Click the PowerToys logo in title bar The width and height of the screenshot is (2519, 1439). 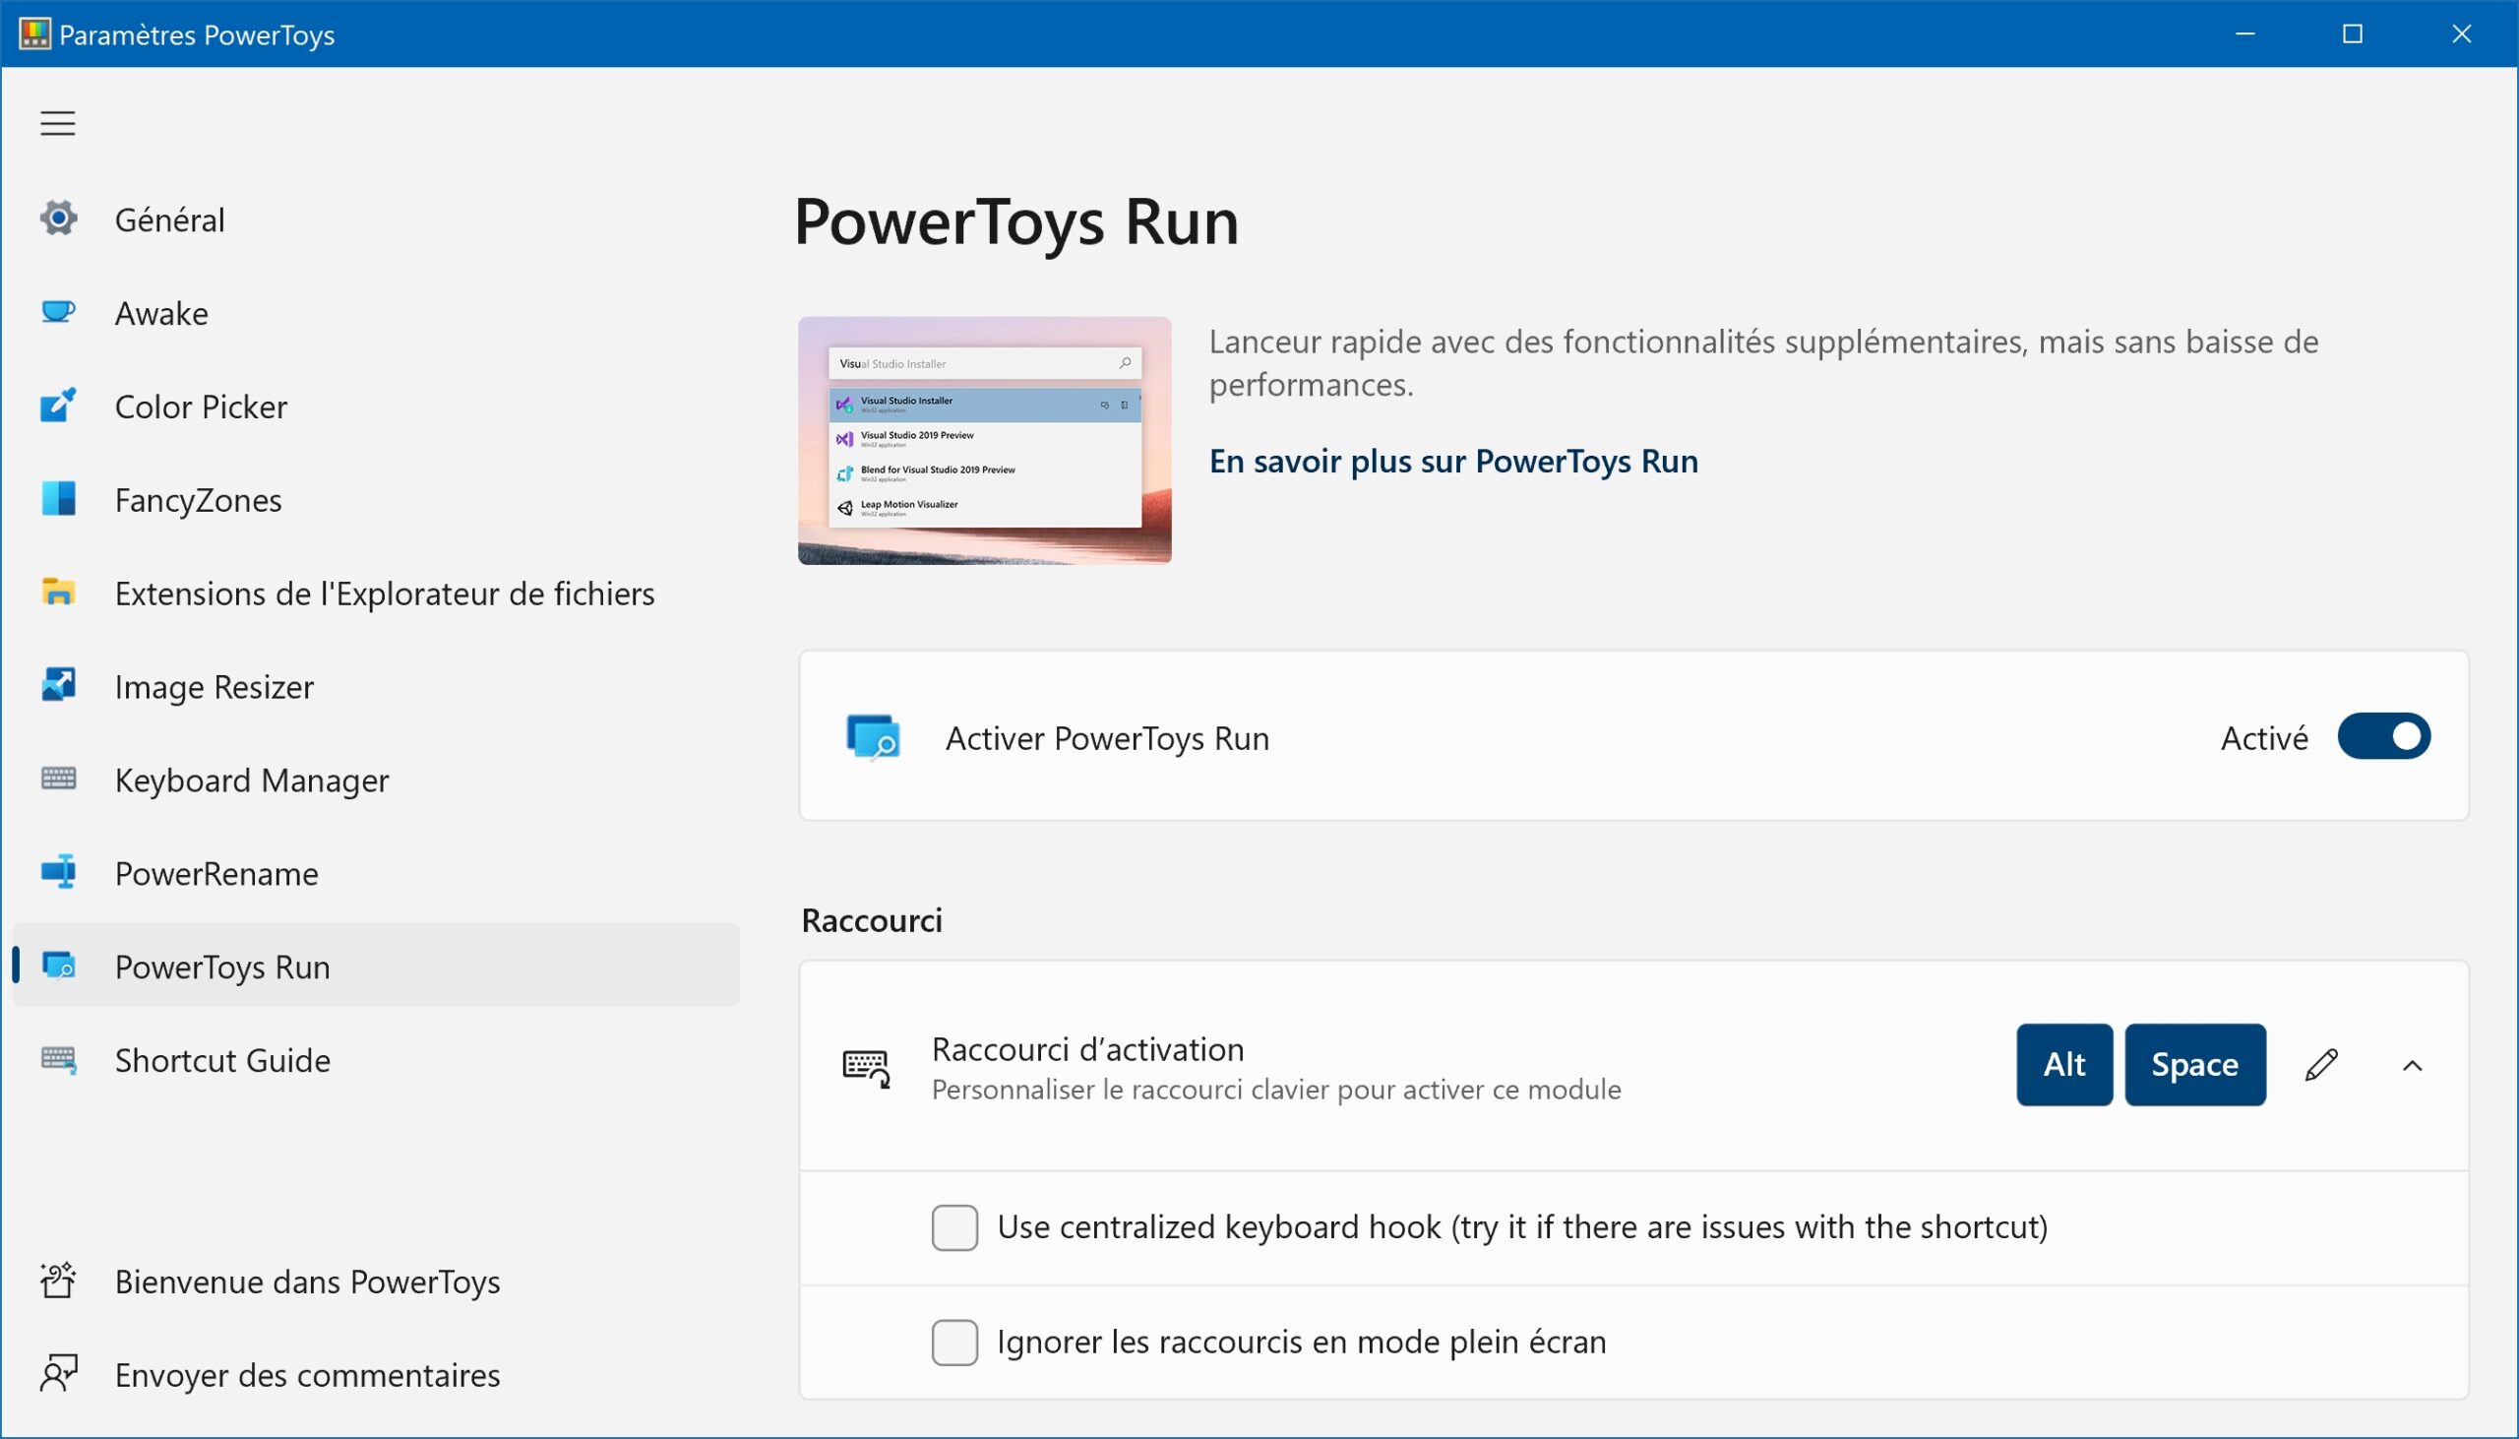(34, 33)
